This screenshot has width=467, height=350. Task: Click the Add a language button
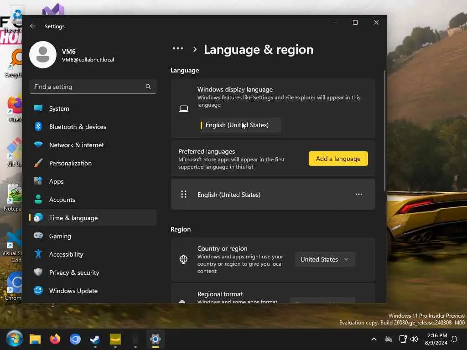click(x=338, y=159)
